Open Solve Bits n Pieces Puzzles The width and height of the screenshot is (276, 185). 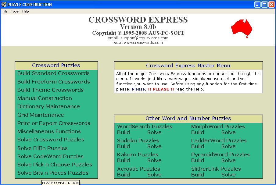[53, 173]
